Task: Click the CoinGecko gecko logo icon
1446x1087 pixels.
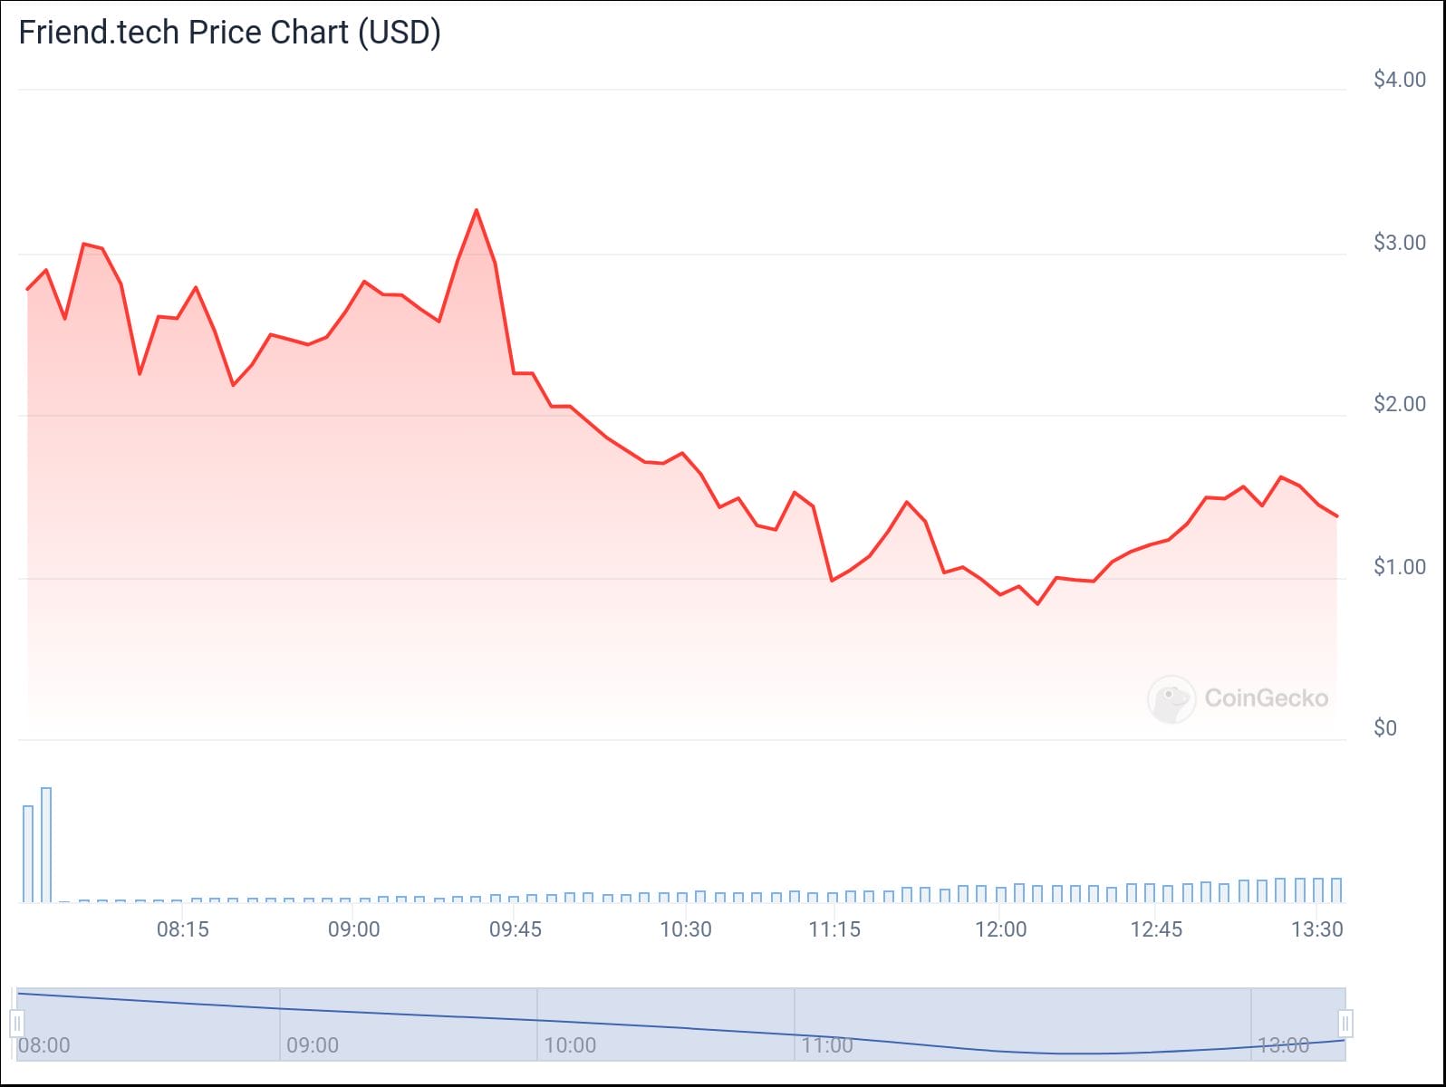Action: point(1171,698)
